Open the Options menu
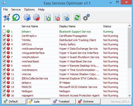 click(x=29, y=10)
